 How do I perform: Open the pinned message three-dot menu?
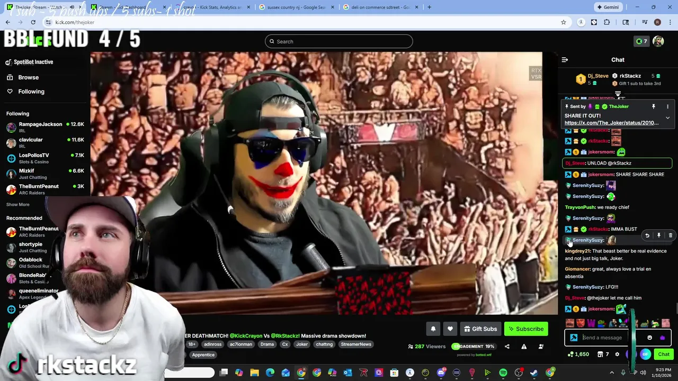pos(667,106)
